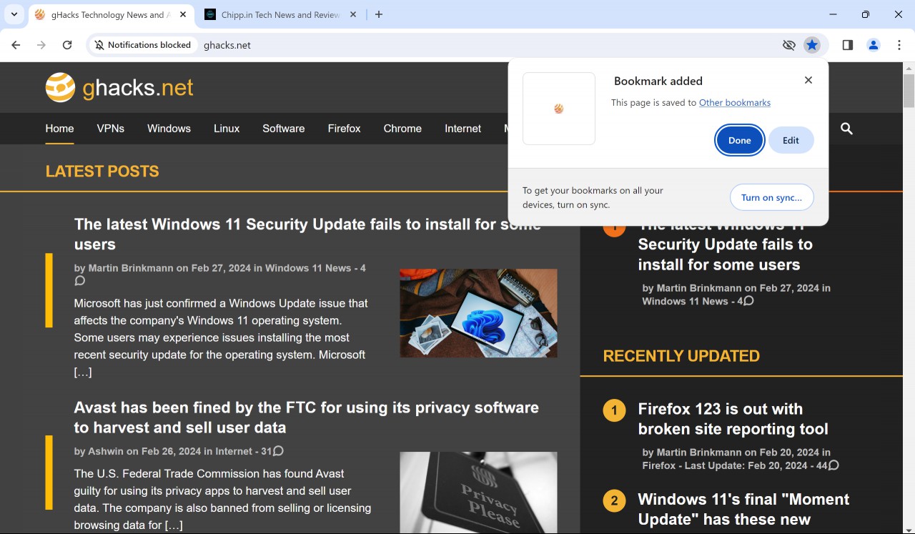Image resolution: width=915 pixels, height=534 pixels.
Task: Switch to the gHacks Technology News tab
Action: [x=111, y=14]
